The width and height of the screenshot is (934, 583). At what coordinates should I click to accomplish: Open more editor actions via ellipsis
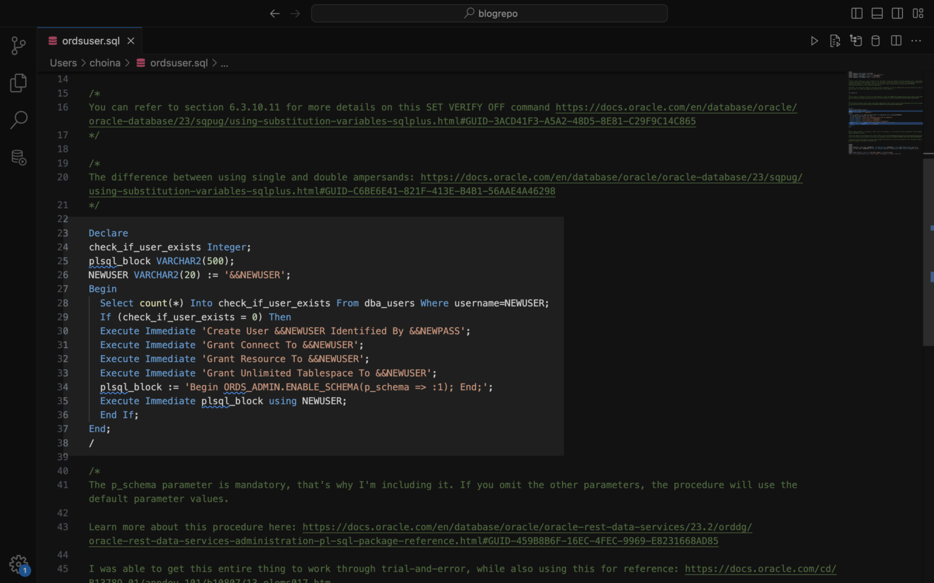point(916,41)
